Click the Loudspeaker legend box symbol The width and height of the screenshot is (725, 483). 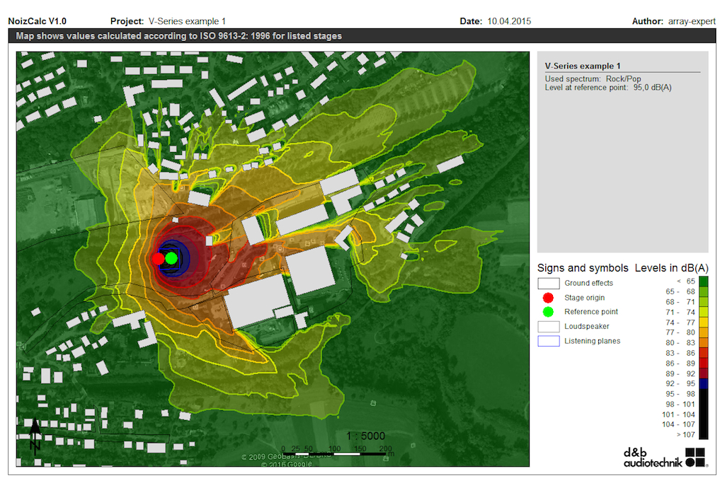point(548,327)
